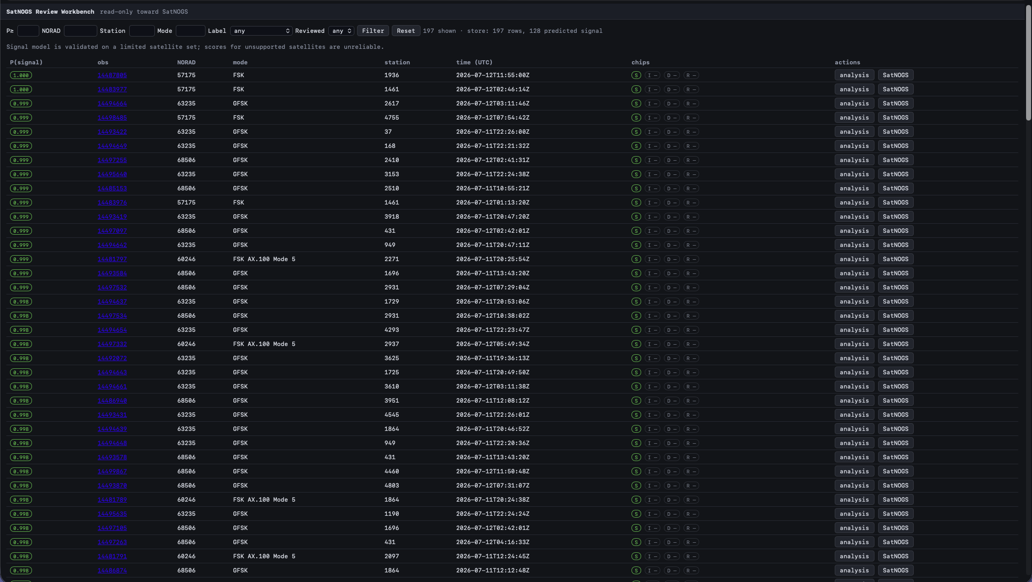Open the Label filter dropdown
The width and height of the screenshot is (1032, 582).
pos(261,31)
